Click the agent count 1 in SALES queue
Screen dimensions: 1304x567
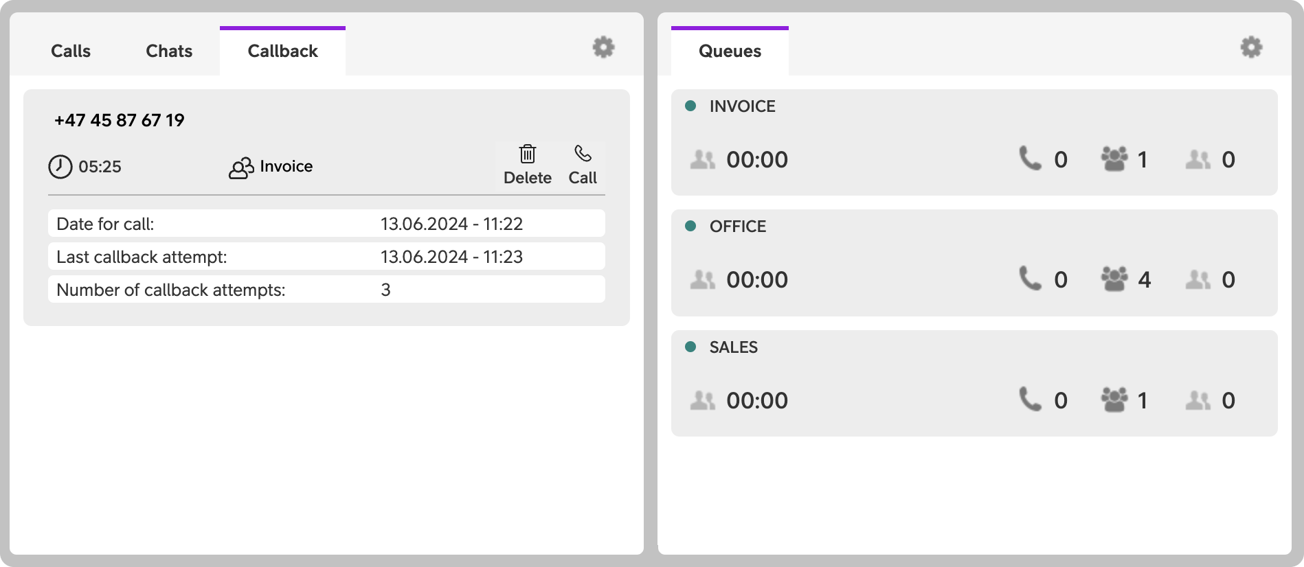click(x=1143, y=401)
